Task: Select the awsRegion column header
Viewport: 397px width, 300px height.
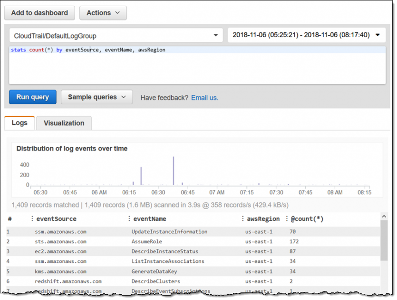Action: [x=263, y=219]
